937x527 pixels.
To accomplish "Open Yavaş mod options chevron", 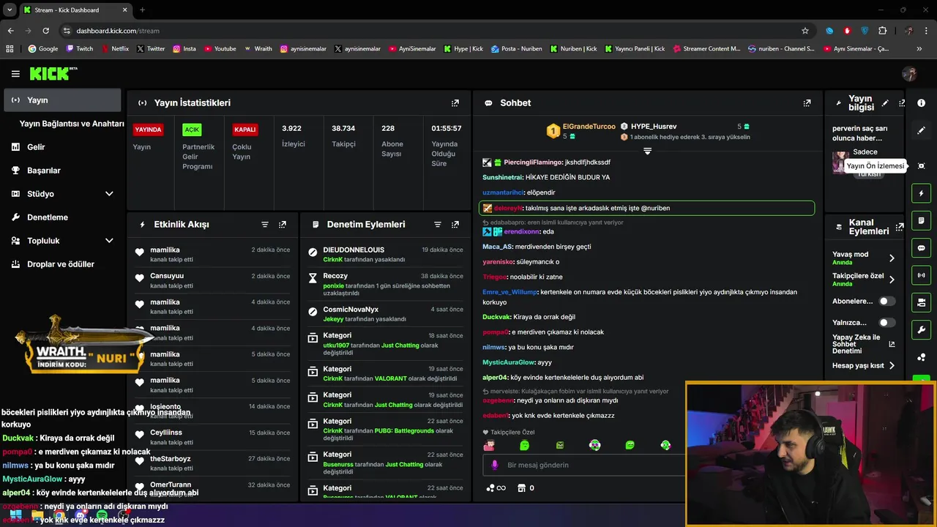I will 892,258.
